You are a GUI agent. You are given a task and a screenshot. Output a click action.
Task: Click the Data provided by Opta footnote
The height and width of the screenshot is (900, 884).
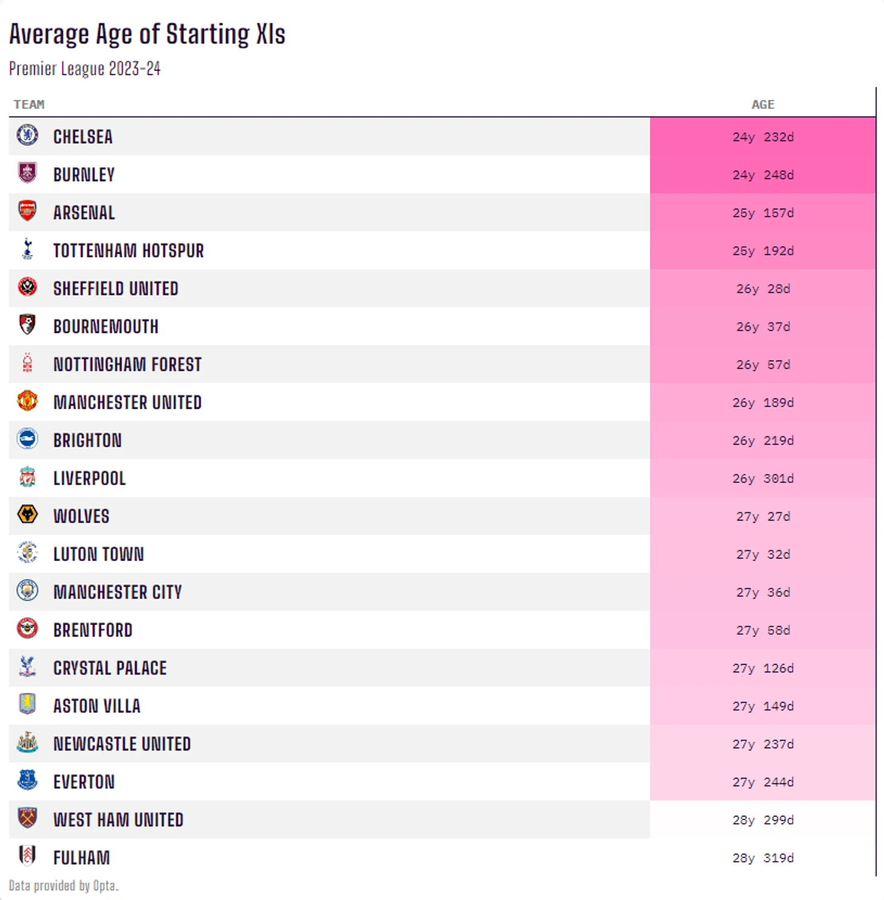[64, 885]
